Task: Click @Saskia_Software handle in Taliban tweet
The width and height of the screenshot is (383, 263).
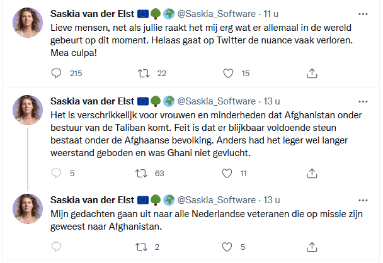Action: click(x=220, y=100)
